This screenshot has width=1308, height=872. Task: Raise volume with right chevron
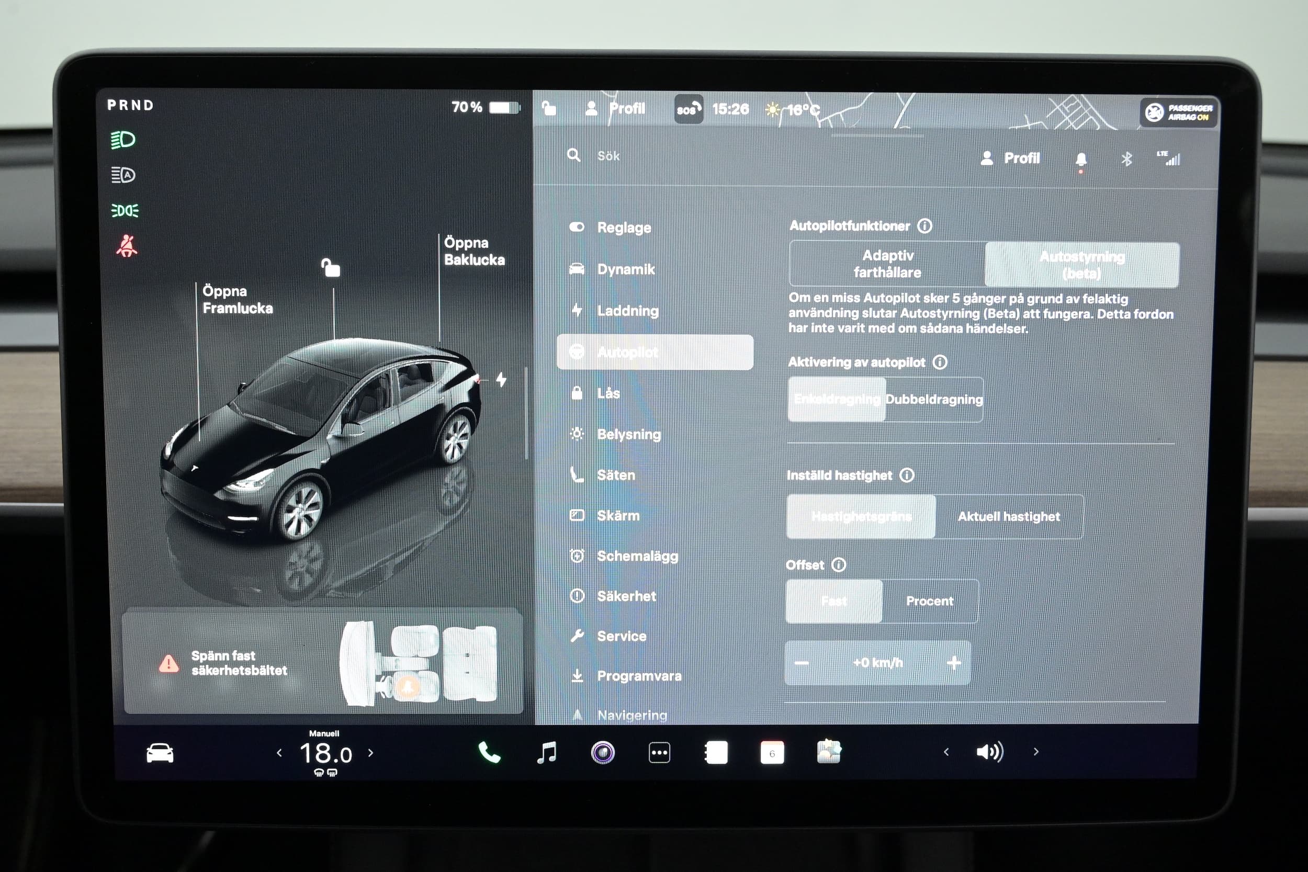[x=1035, y=752]
